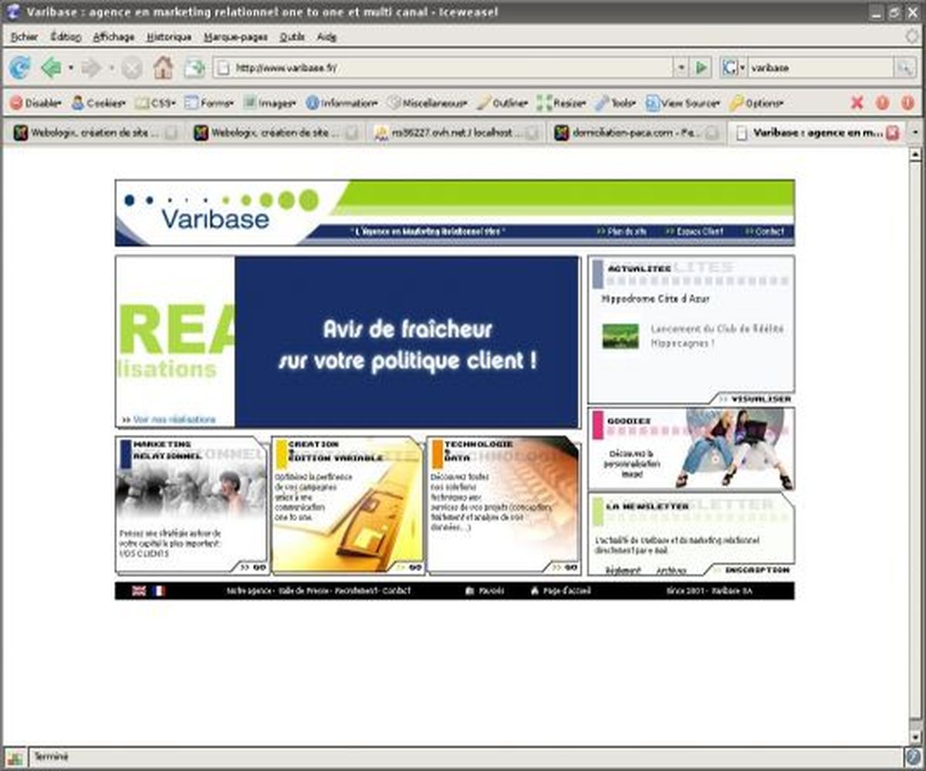Expand the address bar URL history dropdown

681,68
